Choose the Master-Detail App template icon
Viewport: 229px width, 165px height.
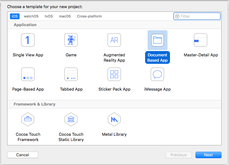click(x=200, y=40)
